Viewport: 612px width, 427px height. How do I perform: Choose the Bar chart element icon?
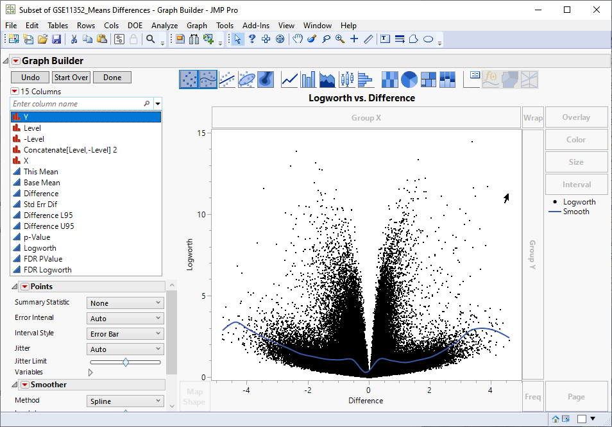coord(309,79)
